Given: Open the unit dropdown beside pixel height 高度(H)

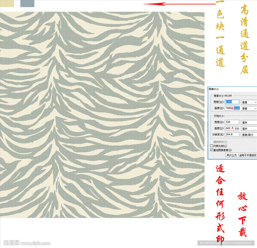Looking at the screenshot, I should pyautogui.click(x=249, y=108).
